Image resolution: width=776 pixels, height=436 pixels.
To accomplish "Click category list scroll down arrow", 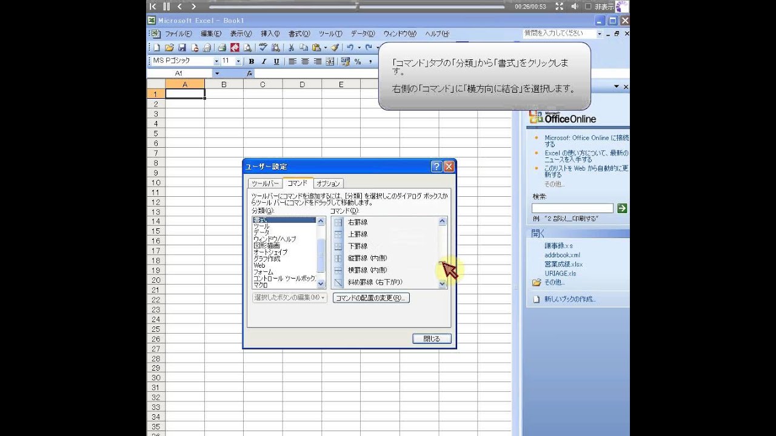I will coord(321,284).
